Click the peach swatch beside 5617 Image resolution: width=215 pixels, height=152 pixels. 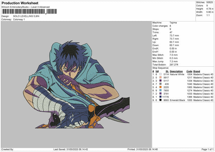click(x=161, y=77)
